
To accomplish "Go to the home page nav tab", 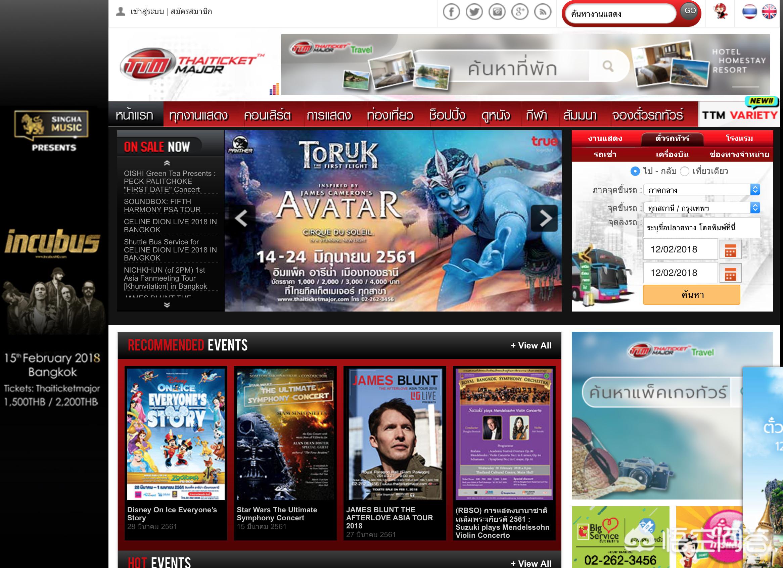I will (135, 114).
